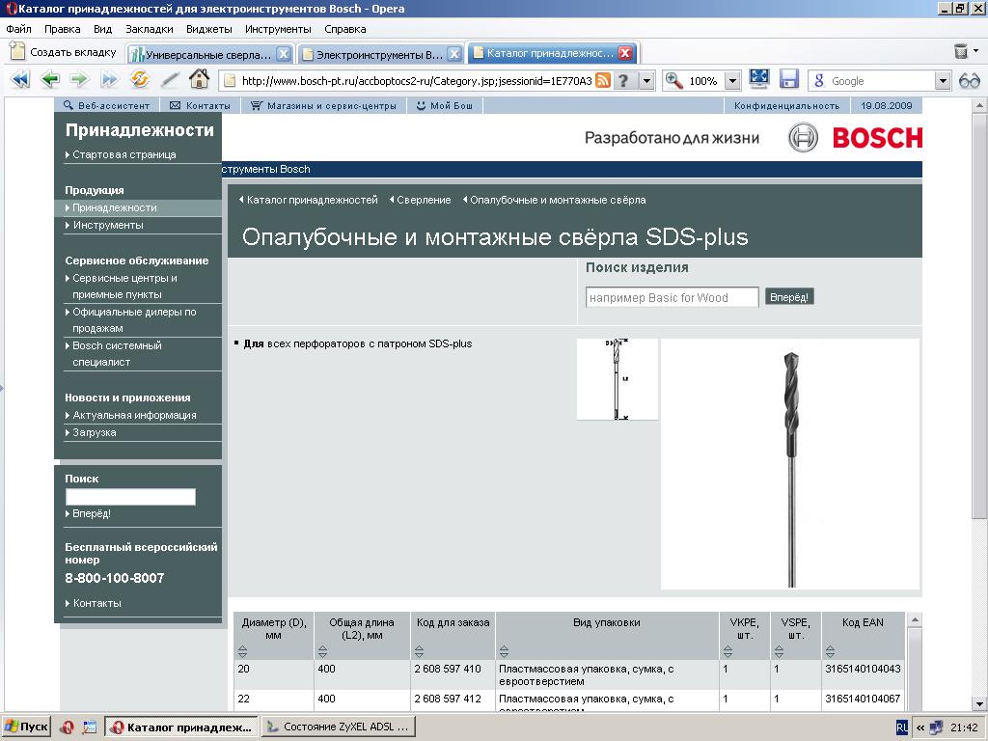Open Мой Бош link
Image resolution: width=988 pixels, height=741 pixels.
tap(445, 105)
